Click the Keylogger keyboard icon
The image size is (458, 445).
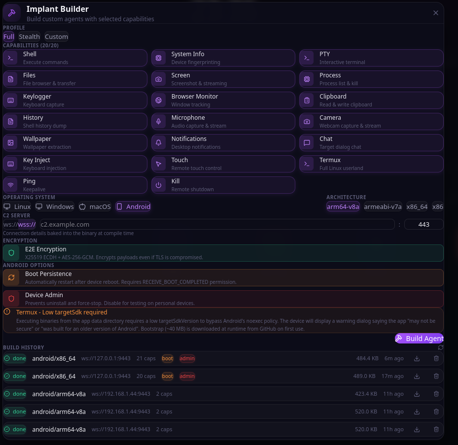point(11,100)
